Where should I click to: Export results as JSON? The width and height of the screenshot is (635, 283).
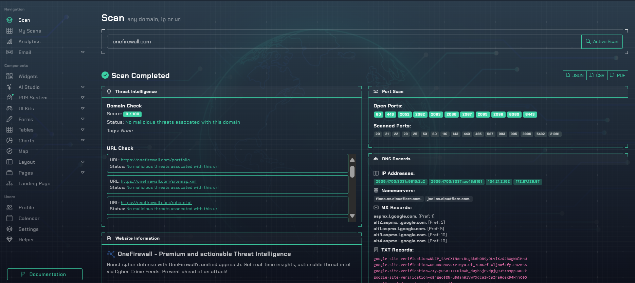click(575, 75)
